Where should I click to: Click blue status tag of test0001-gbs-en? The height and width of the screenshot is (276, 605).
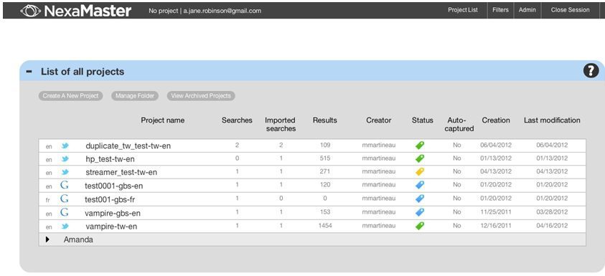coord(419,185)
